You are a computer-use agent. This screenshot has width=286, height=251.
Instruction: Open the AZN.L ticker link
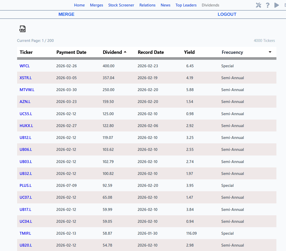point(25,102)
